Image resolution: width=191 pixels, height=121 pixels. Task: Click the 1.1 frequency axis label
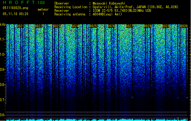(2, 39)
